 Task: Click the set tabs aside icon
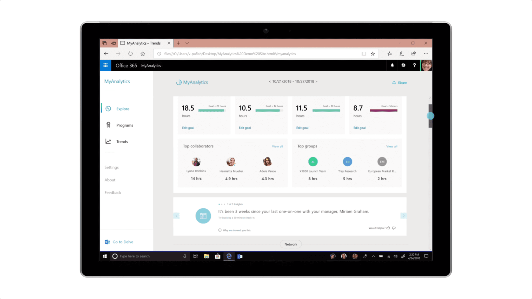pyautogui.click(x=114, y=43)
